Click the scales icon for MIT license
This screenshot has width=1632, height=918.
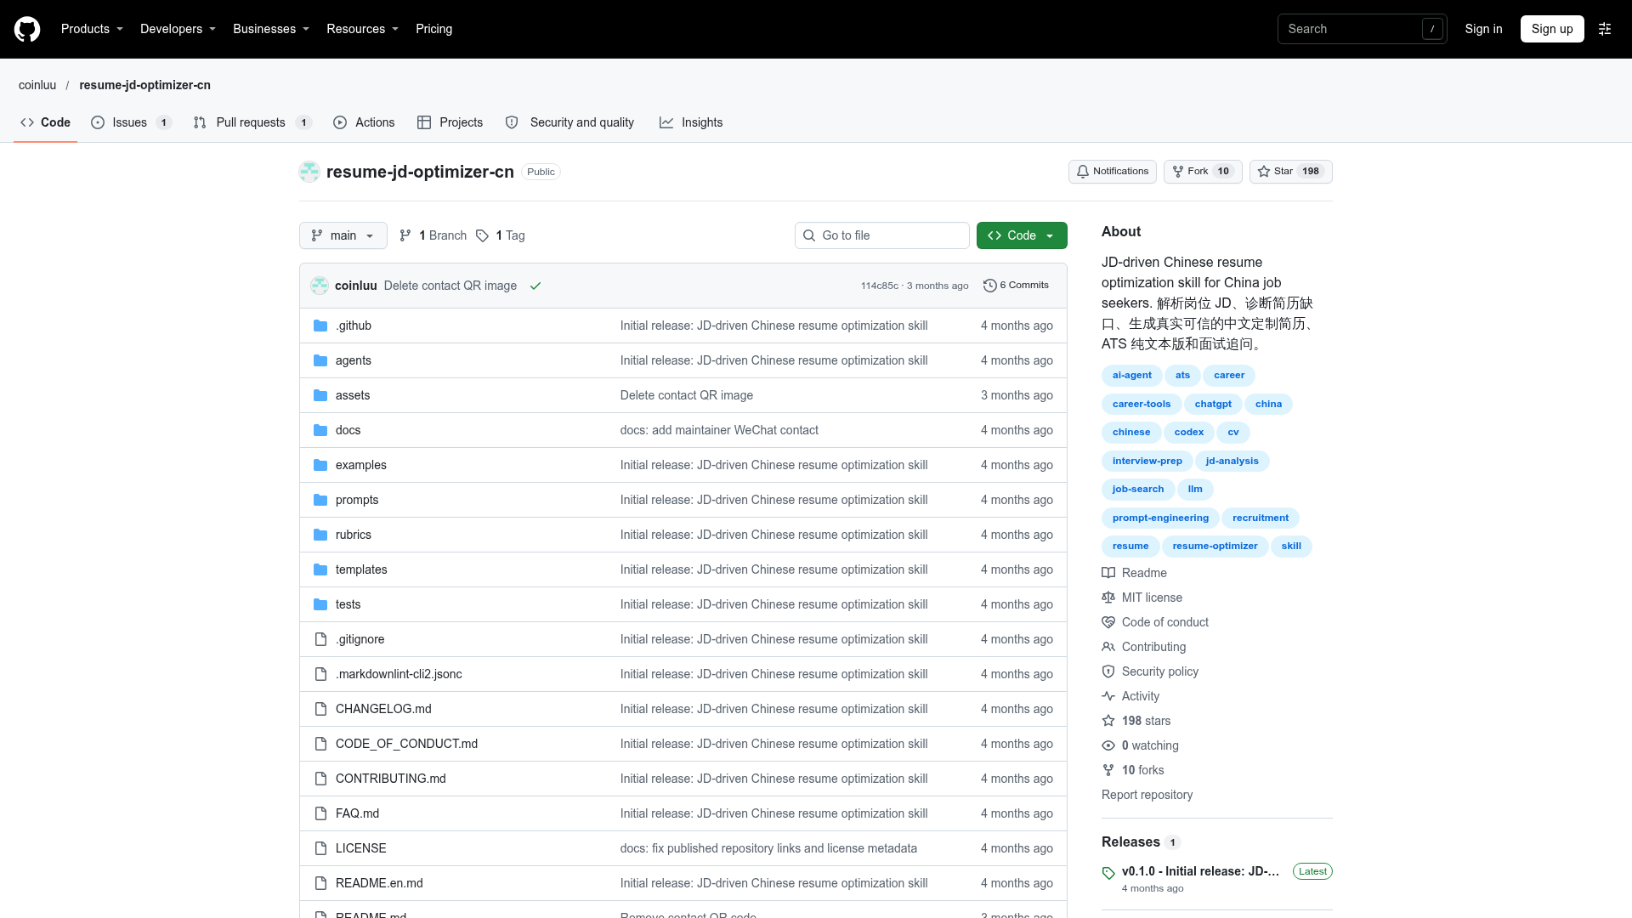coord(1108,598)
